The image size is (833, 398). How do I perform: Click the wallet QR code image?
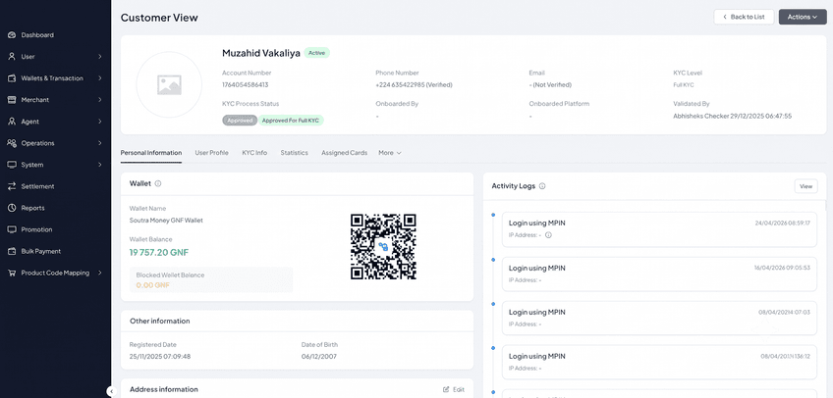(x=383, y=246)
